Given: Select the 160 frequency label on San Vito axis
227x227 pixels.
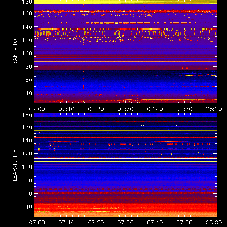Looking at the screenshot, I should point(27,13).
